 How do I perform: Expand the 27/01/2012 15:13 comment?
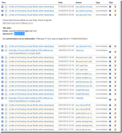pyautogui.click(x=2, y=74)
